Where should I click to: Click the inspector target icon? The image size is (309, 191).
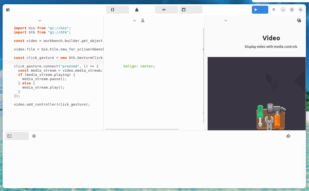pos(34,136)
